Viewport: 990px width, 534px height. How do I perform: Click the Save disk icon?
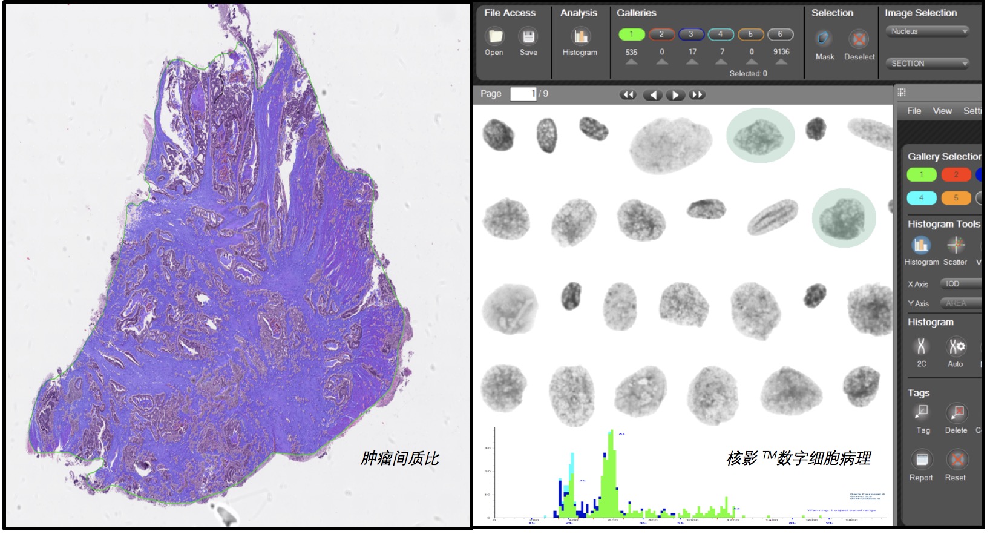pyautogui.click(x=528, y=36)
